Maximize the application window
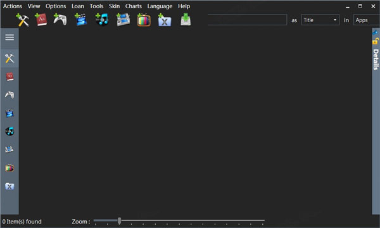This screenshot has height=228, width=380. tap(360, 6)
